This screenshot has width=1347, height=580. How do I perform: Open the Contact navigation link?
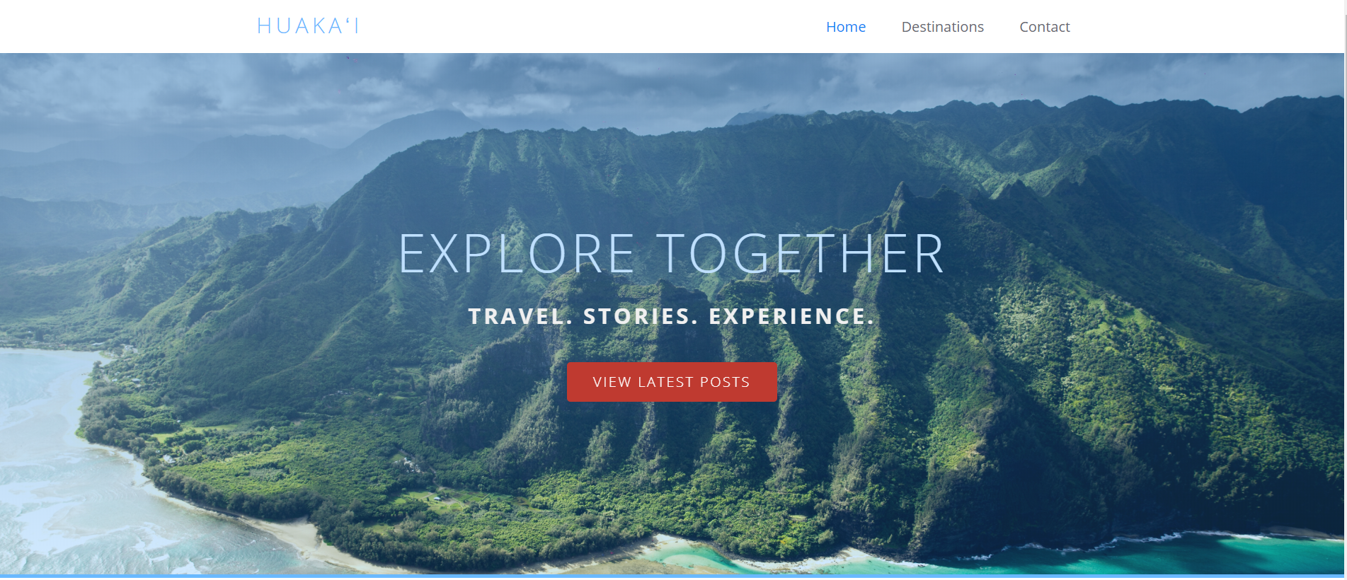[1044, 27]
